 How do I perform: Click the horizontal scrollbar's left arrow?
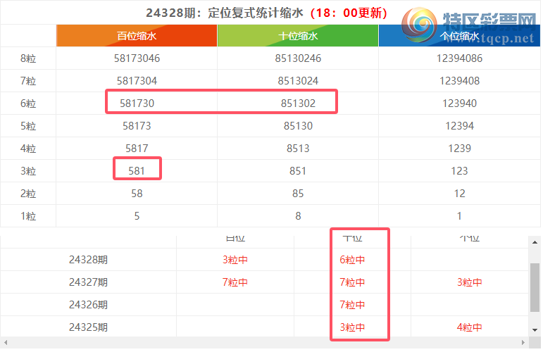click(6, 343)
